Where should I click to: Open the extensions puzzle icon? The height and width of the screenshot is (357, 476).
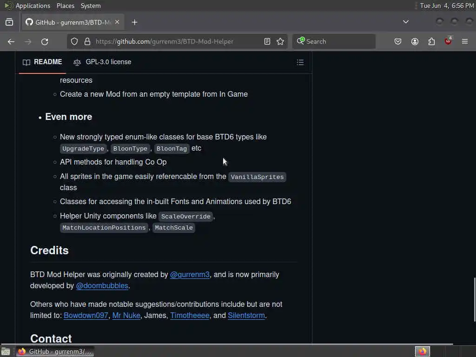[431, 41]
